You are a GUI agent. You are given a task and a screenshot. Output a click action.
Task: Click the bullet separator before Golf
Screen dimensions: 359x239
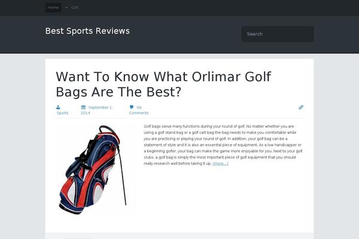point(66,8)
